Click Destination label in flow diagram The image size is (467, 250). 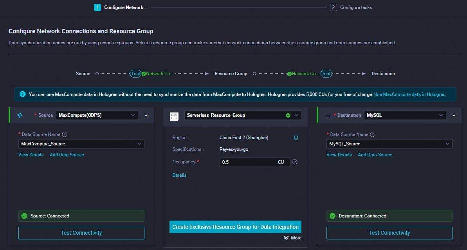click(x=383, y=74)
